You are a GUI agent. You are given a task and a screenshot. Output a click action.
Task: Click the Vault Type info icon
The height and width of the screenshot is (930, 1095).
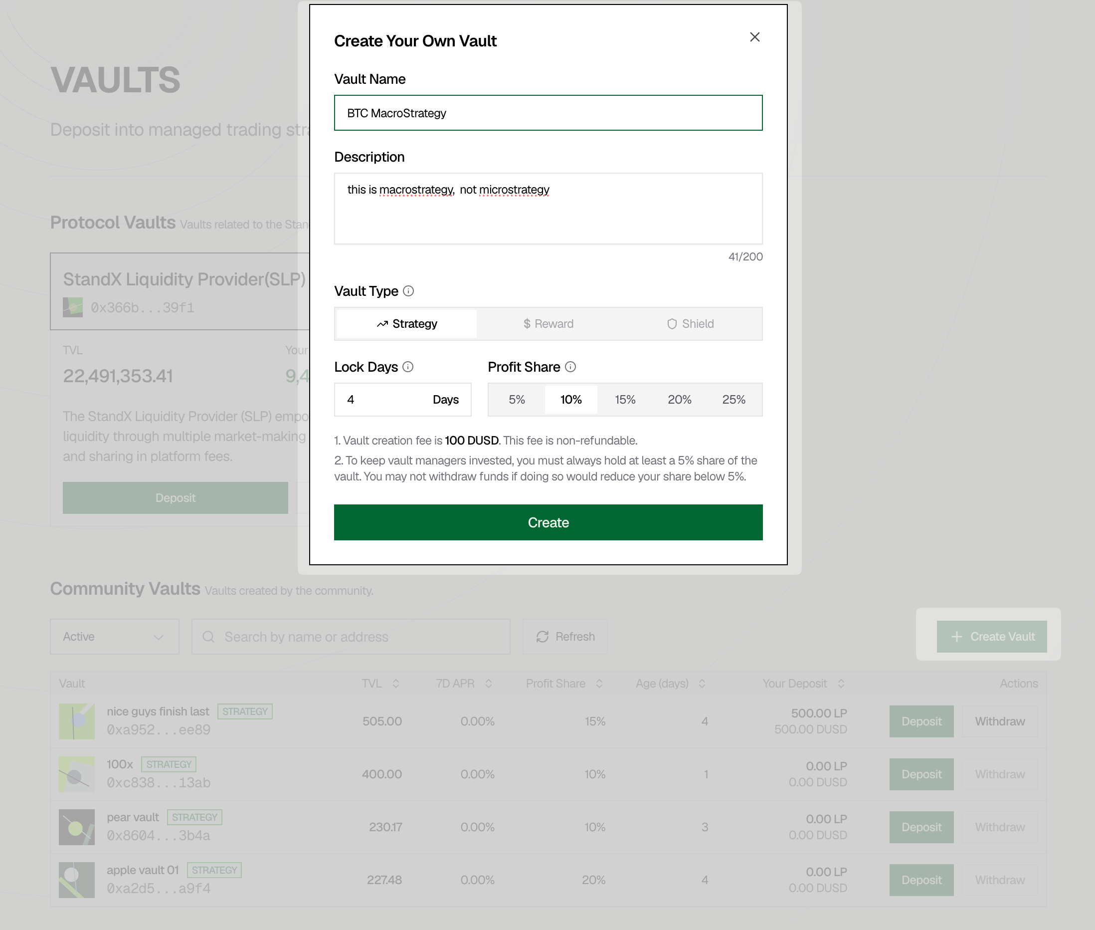tap(408, 291)
